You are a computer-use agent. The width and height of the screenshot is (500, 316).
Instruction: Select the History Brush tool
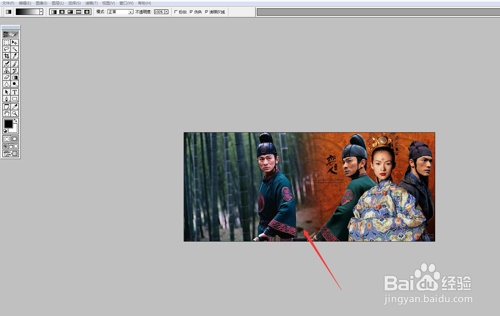point(15,71)
